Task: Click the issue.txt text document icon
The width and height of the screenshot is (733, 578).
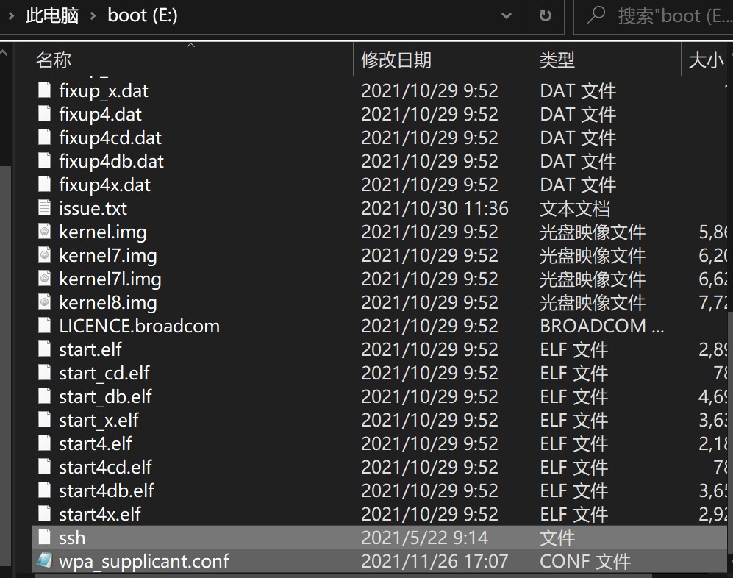Action: [x=44, y=208]
